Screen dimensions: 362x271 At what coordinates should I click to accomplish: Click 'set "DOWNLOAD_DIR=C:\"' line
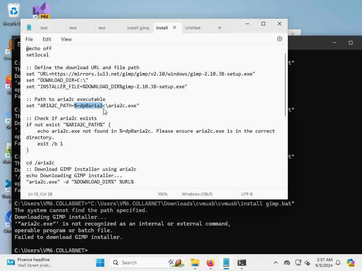click(x=57, y=80)
